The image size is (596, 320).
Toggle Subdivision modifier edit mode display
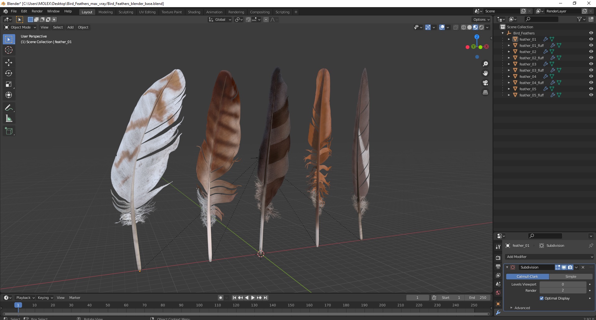click(x=558, y=267)
